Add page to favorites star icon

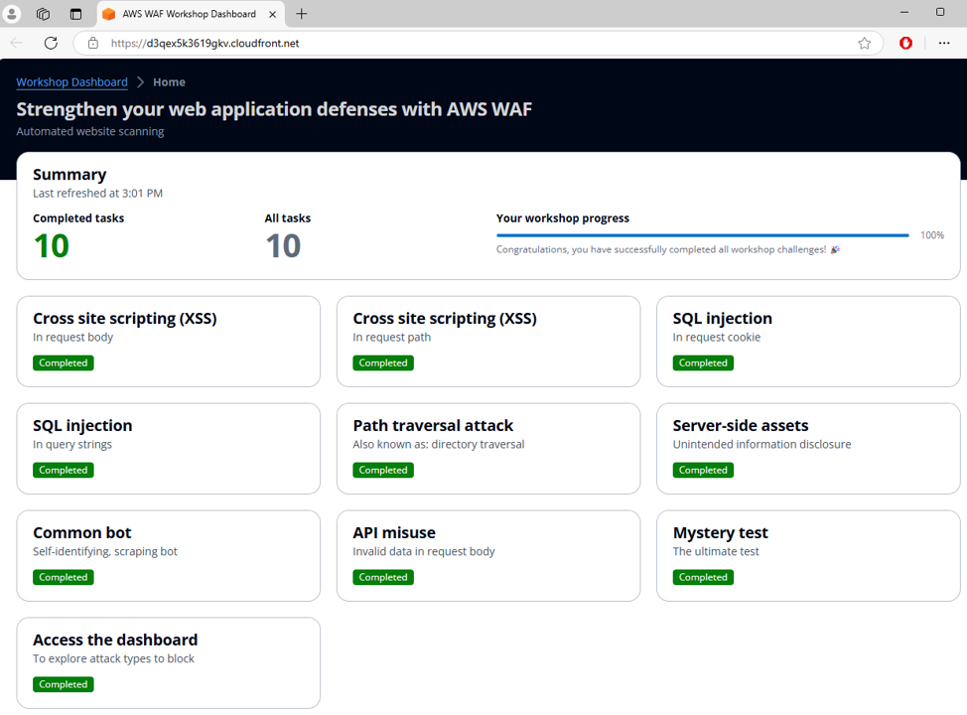(x=864, y=44)
